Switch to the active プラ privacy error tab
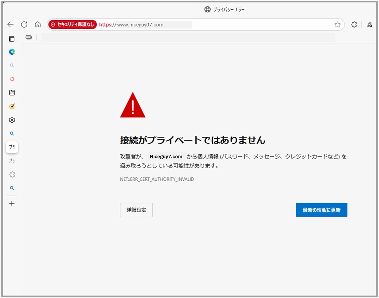 click(12, 147)
